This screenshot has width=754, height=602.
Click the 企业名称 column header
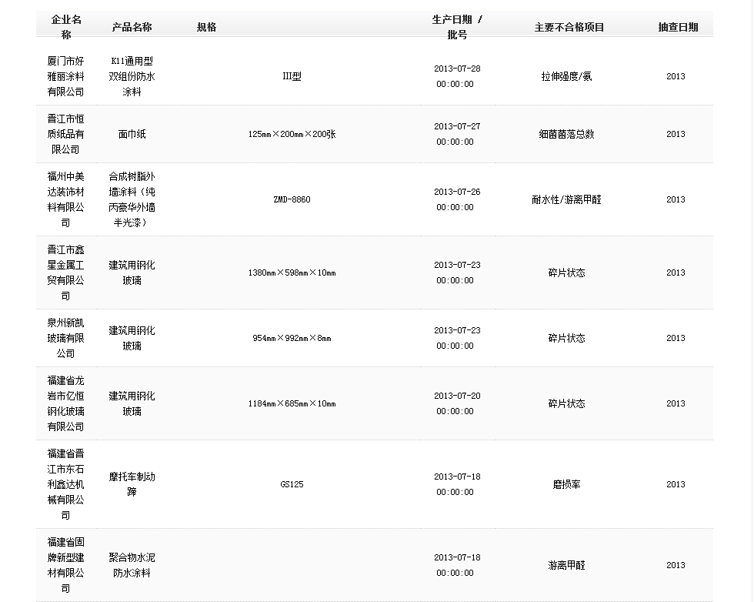point(66,27)
